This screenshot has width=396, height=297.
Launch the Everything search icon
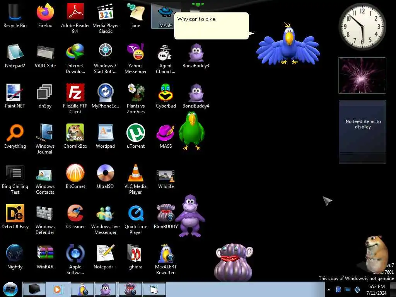click(15, 136)
